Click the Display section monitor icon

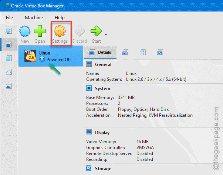pos(89,132)
